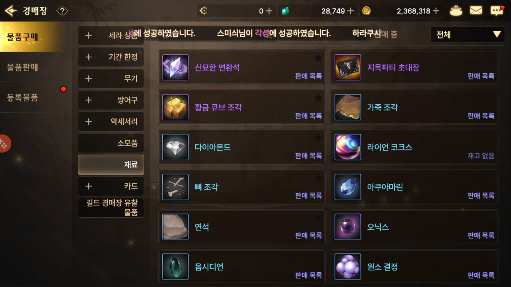Open the mail envelope icon
This screenshot has width=511, height=287.
pyautogui.click(x=476, y=11)
